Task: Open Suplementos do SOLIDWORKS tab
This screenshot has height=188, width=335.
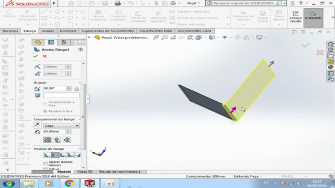Action: point(108,31)
